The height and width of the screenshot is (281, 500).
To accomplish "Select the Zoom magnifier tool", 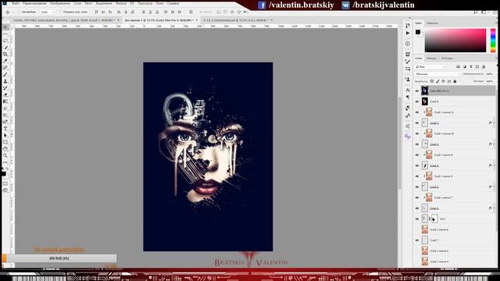I will point(5,155).
